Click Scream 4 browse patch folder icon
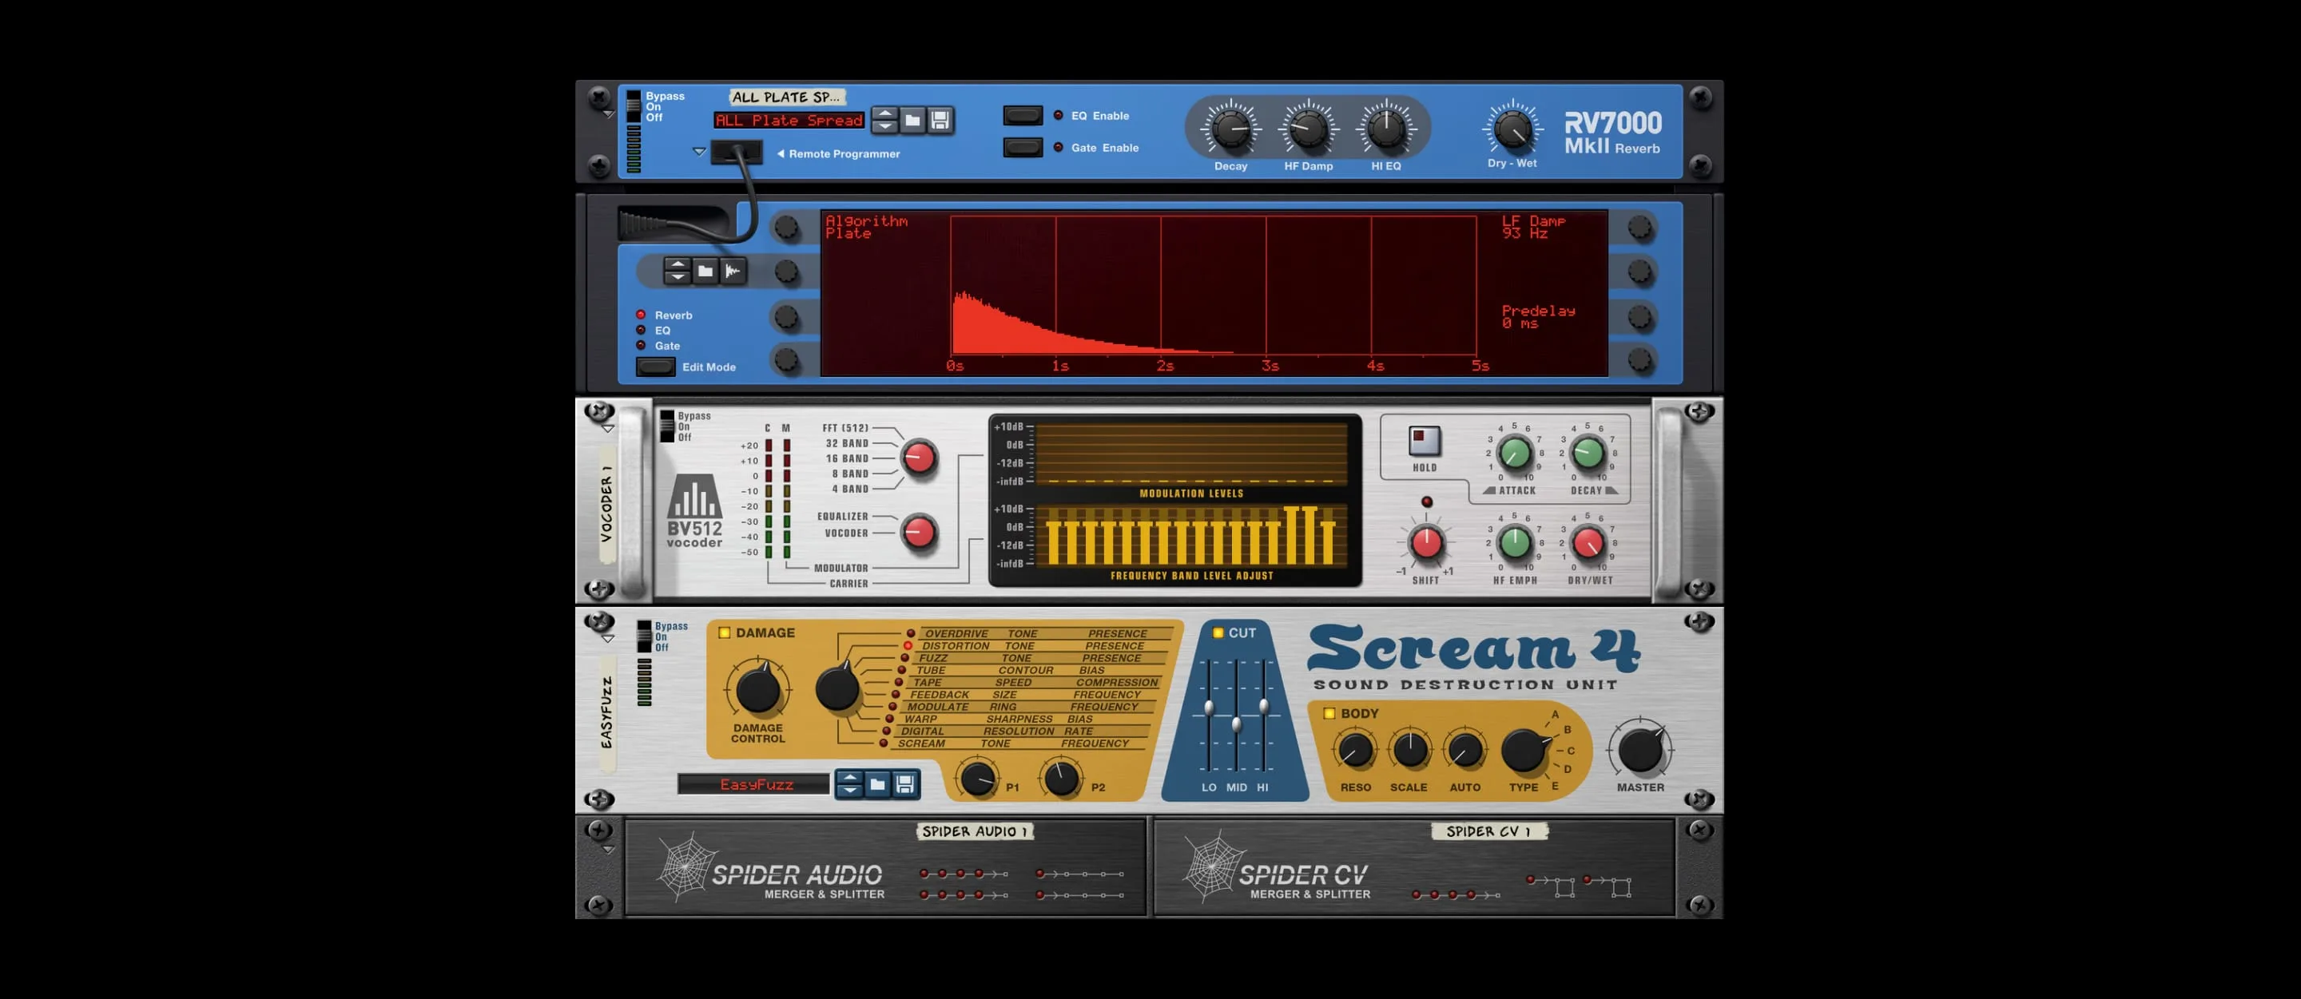This screenshot has width=2301, height=999. pos(877,785)
